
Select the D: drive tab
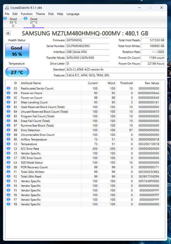click(x=34, y=22)
